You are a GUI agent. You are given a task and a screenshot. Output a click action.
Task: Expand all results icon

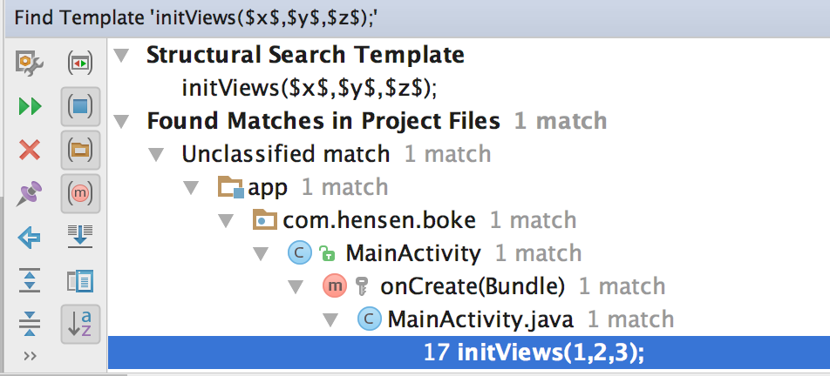click(30, 280)
